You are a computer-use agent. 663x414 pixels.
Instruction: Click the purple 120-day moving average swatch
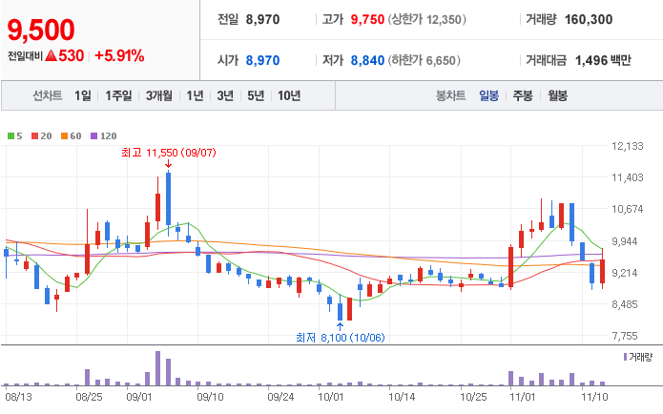(x=93, y=135)
